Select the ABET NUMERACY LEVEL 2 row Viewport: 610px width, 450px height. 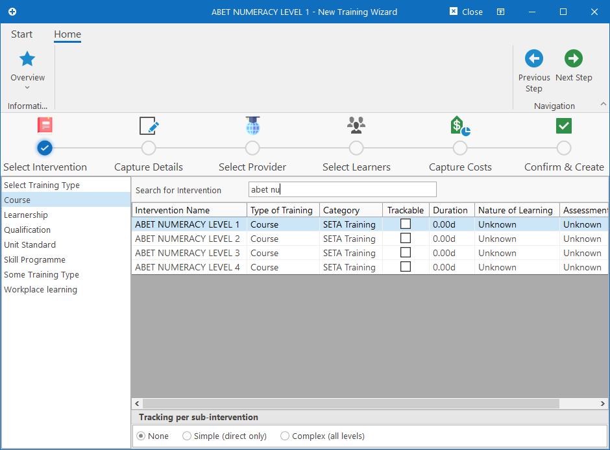click(370, 239)
